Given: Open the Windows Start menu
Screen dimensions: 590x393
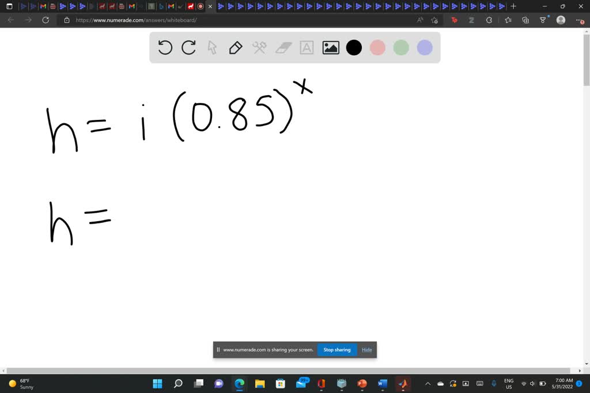Looking at the screenshot, I should [158, 384].
